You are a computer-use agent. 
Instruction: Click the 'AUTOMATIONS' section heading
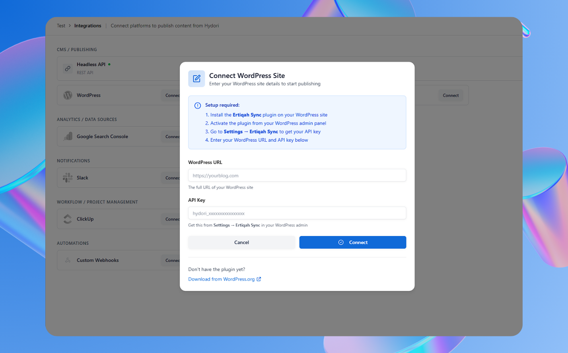[73, 243]
